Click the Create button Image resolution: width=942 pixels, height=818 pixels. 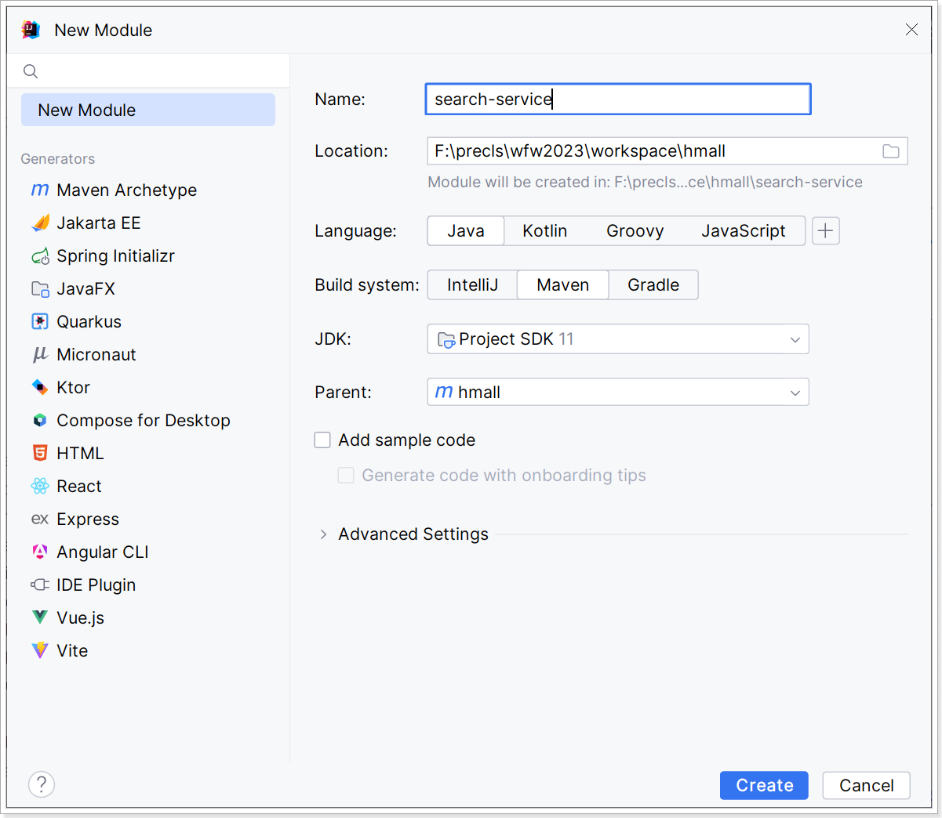tap(763, 785)
